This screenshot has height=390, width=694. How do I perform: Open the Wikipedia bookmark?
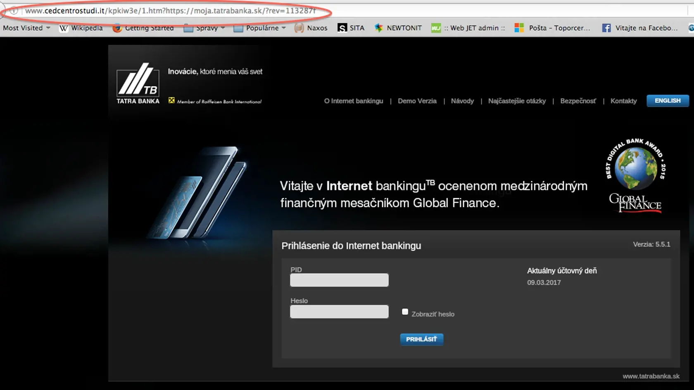81,28
